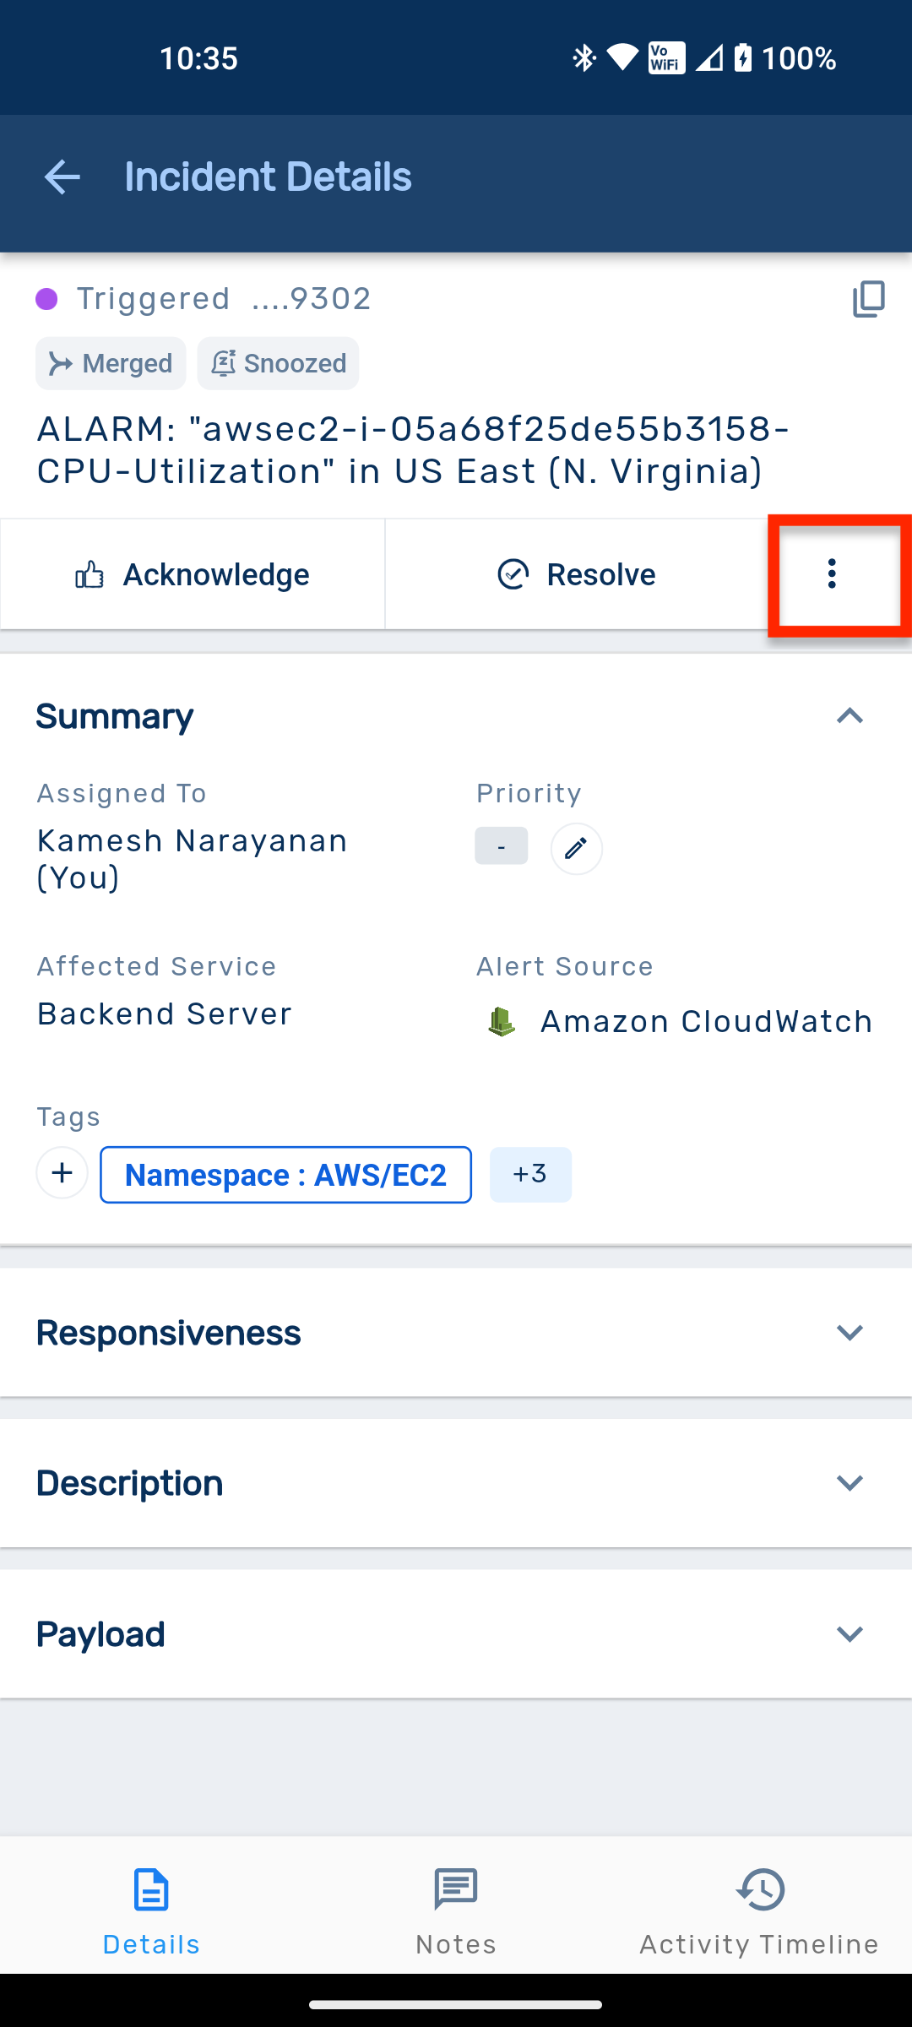Open the three-dot more actions menu
This screenshot has height=2027, width=912.
(x=833, y=574)
